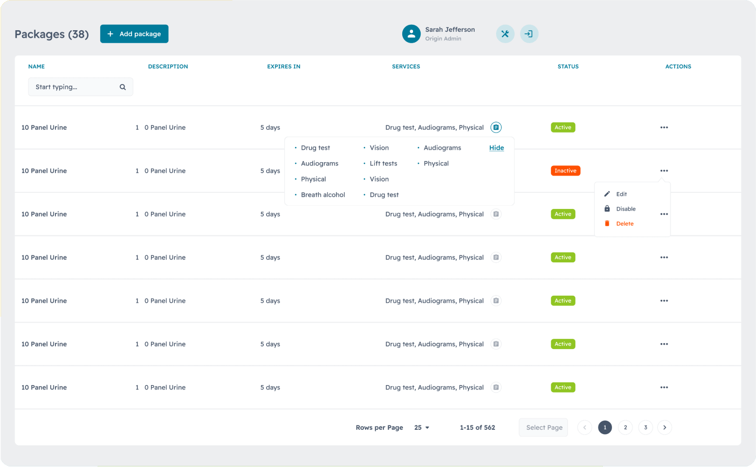This screenshot has width=756, height=467.
Task: Click the Add package button
Action: point(134,34)
